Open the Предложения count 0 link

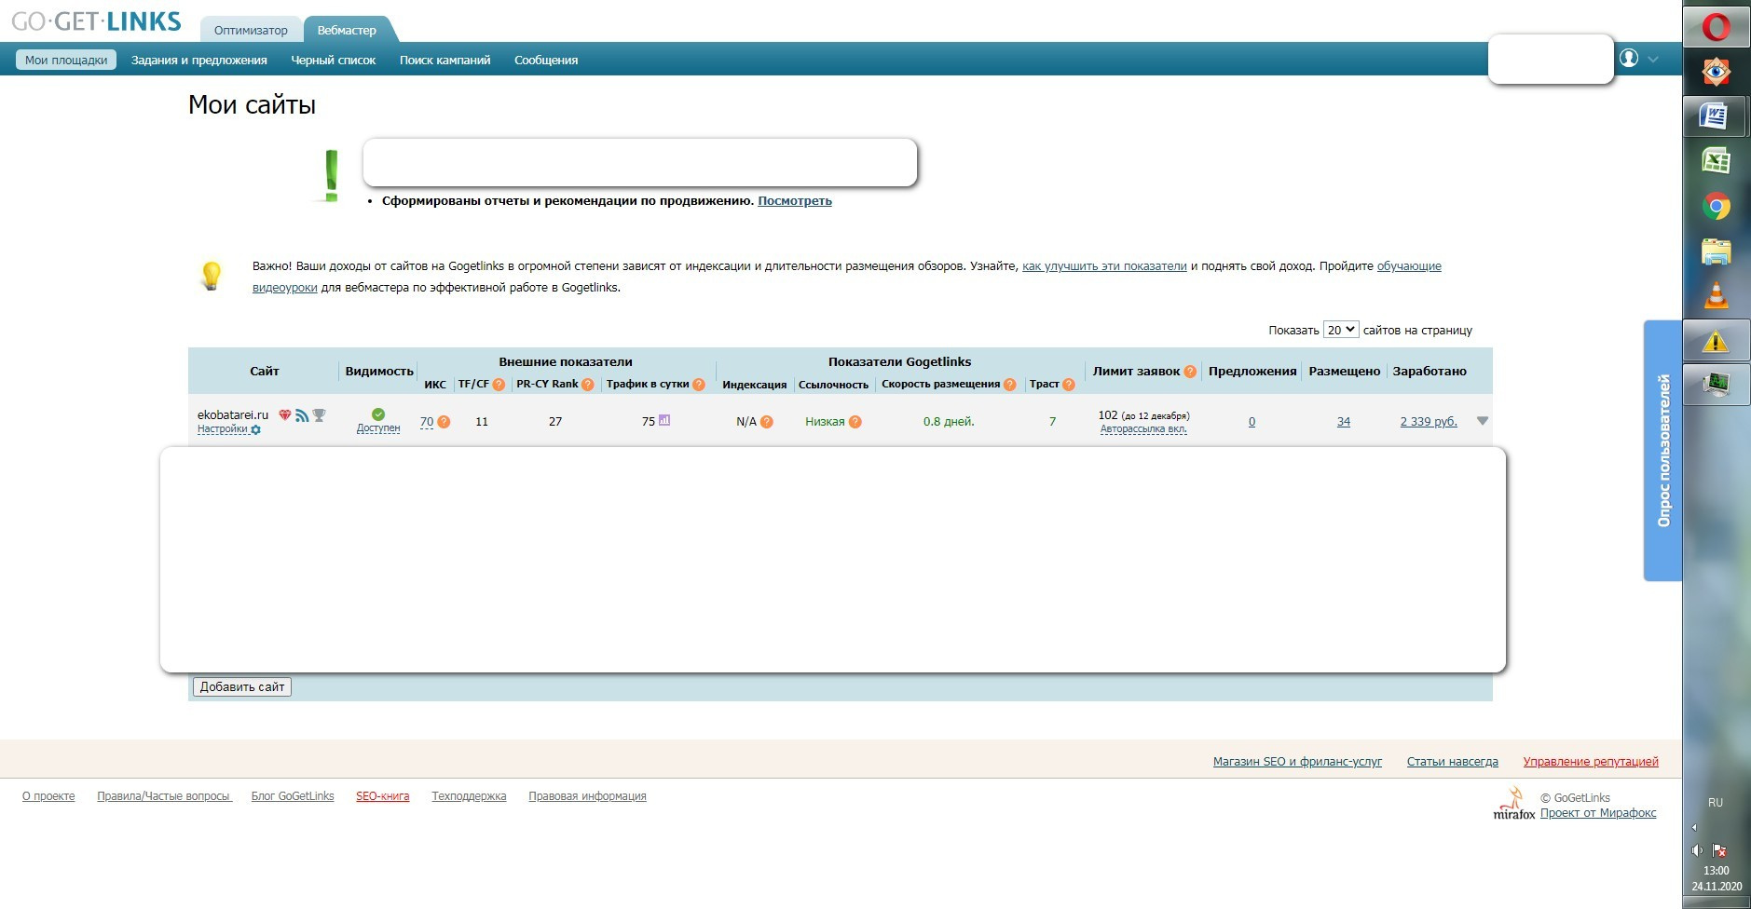[x=1252, y=422]
